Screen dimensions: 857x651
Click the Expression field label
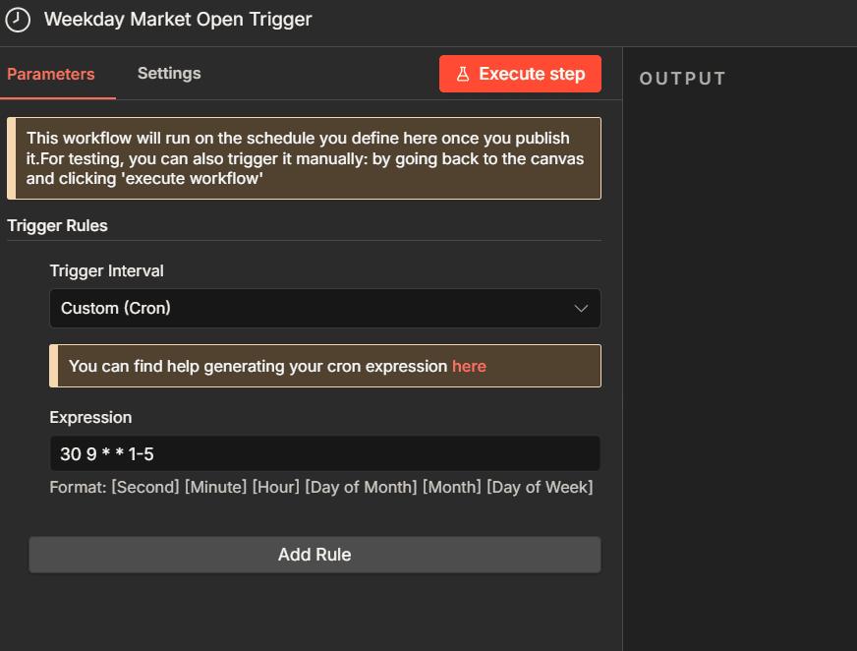90,417
